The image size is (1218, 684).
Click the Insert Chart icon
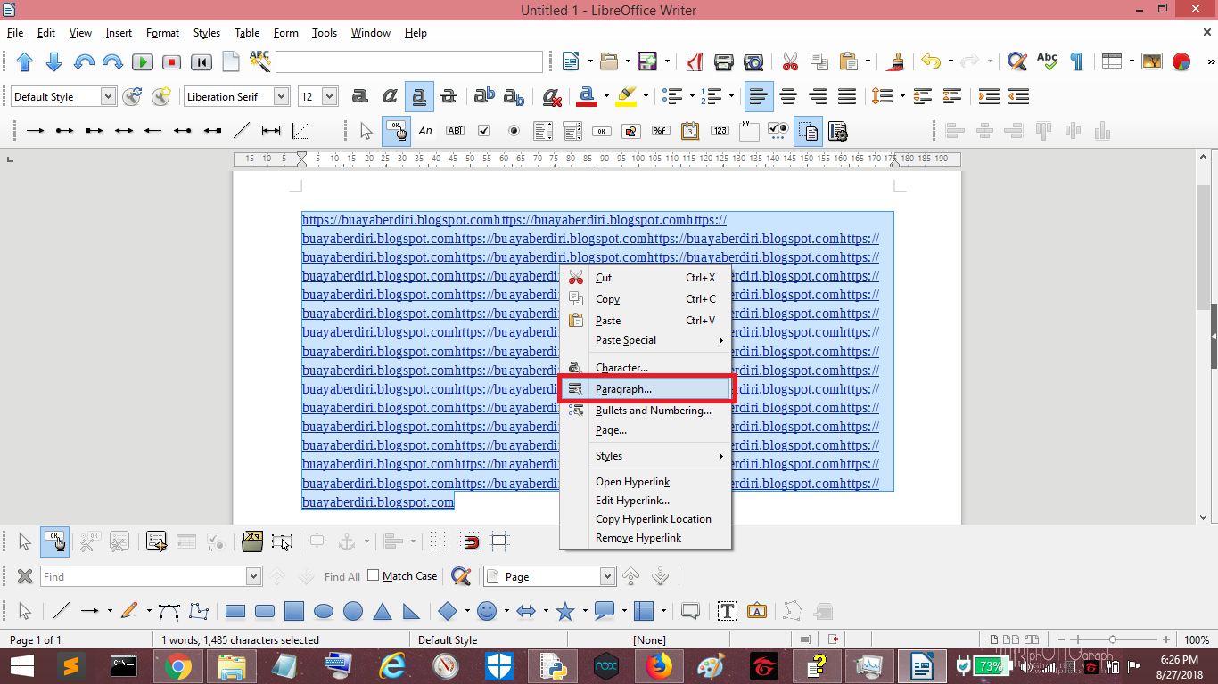[x=1181, y=61]
